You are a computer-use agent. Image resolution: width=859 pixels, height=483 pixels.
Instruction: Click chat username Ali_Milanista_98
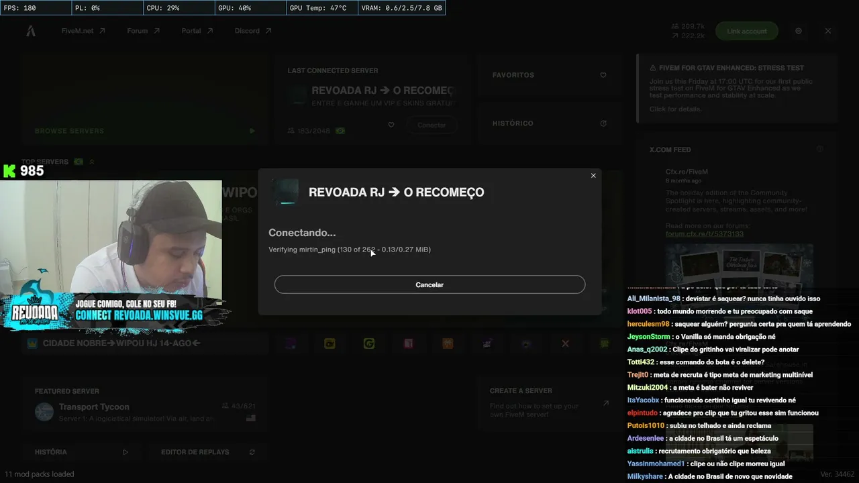click(654, 299)
